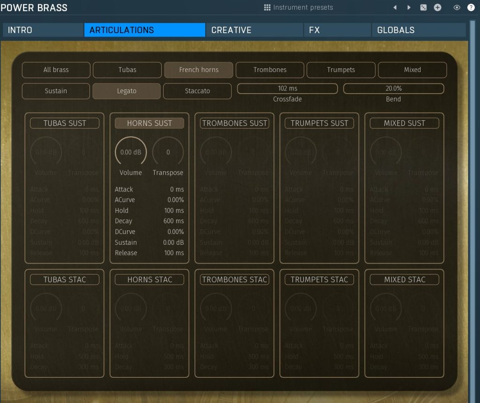The height and width of the screenshot is (403, 480).
Task: Click the Horns Sust Decay 600 ms value
Action: (x=173, y=221)
